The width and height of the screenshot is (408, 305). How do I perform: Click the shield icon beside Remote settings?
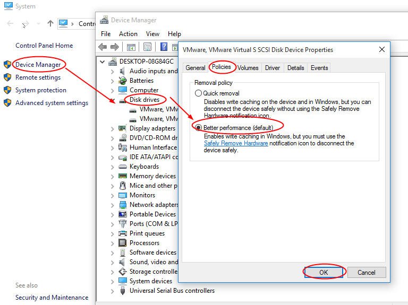tap(7, 77)
